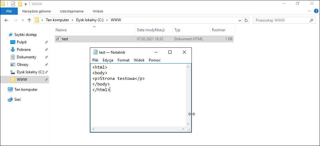This screenshot has height=146, width=320.
Task: Expand the quick access toolbar dropdown
Action: tap(26, 4)
